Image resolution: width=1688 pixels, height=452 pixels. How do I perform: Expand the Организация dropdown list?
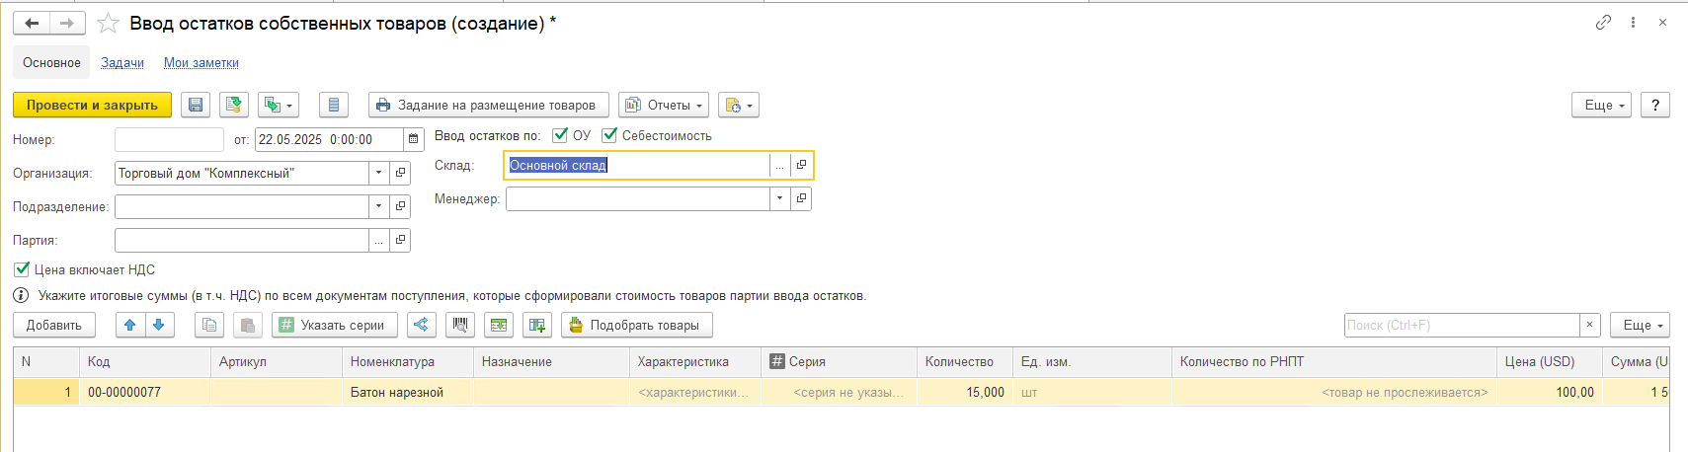[x=379, y=173]
